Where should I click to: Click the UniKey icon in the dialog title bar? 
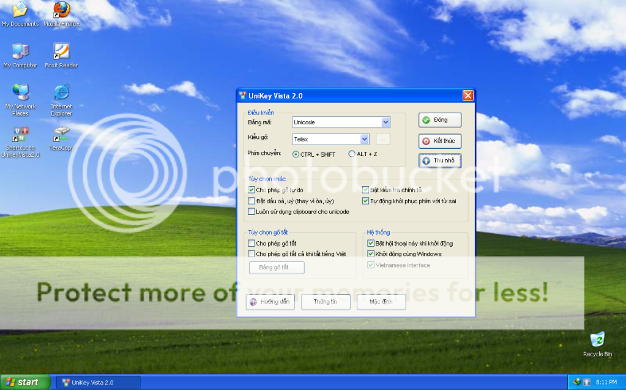pyautogui.click(x=243, y=96)
